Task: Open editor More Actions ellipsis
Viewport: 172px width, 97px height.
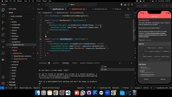Action: click(132, 9)
